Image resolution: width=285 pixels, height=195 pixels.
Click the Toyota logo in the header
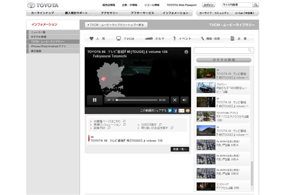[43, 5]
